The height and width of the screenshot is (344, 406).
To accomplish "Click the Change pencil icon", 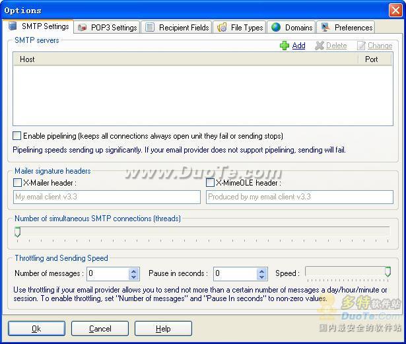I will tap(361, 46).
